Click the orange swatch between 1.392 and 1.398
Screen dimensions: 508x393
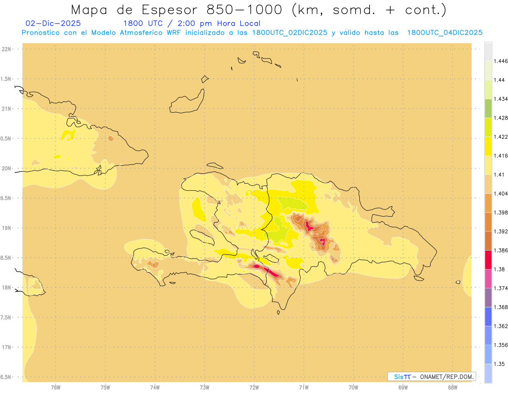click(488, 222)
